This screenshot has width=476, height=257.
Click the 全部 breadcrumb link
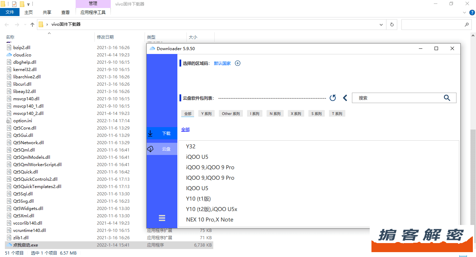click(x=185, y=130)
